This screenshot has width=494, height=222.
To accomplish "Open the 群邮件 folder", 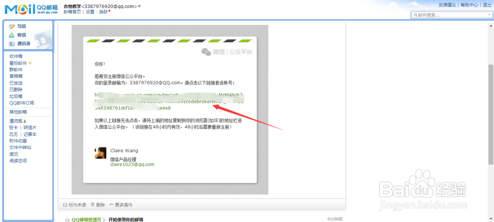I will coord(16,70).
